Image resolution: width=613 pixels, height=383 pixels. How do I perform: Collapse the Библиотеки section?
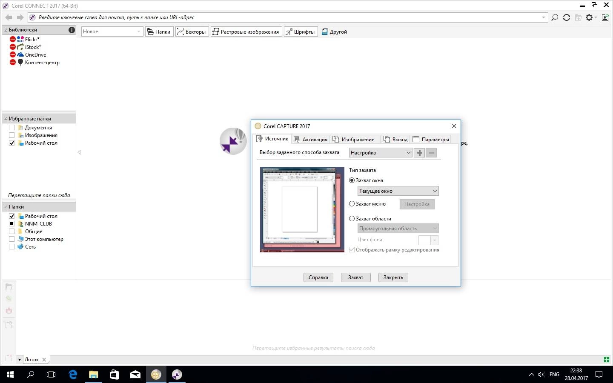(x=6, y=30)
